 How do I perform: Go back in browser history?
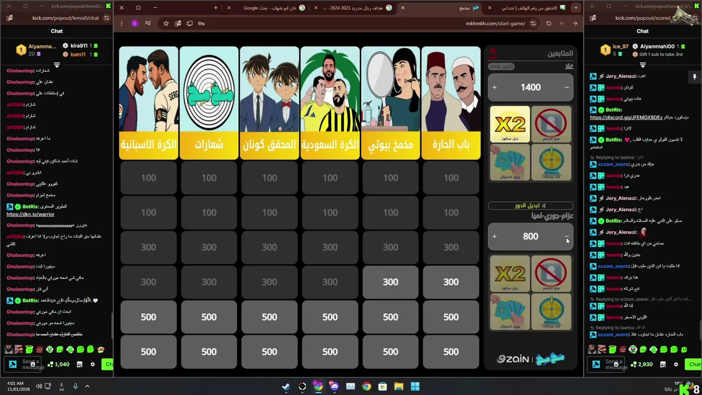tap(575, 24)
